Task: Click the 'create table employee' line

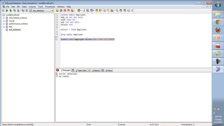Action: click(73, 15)
